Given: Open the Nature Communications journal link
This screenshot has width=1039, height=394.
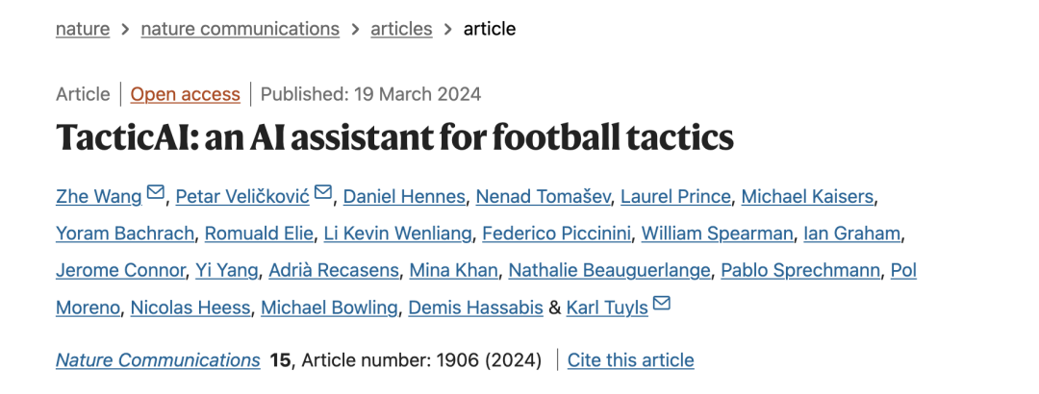Looking at the screenshot, I should coord(158,360).
